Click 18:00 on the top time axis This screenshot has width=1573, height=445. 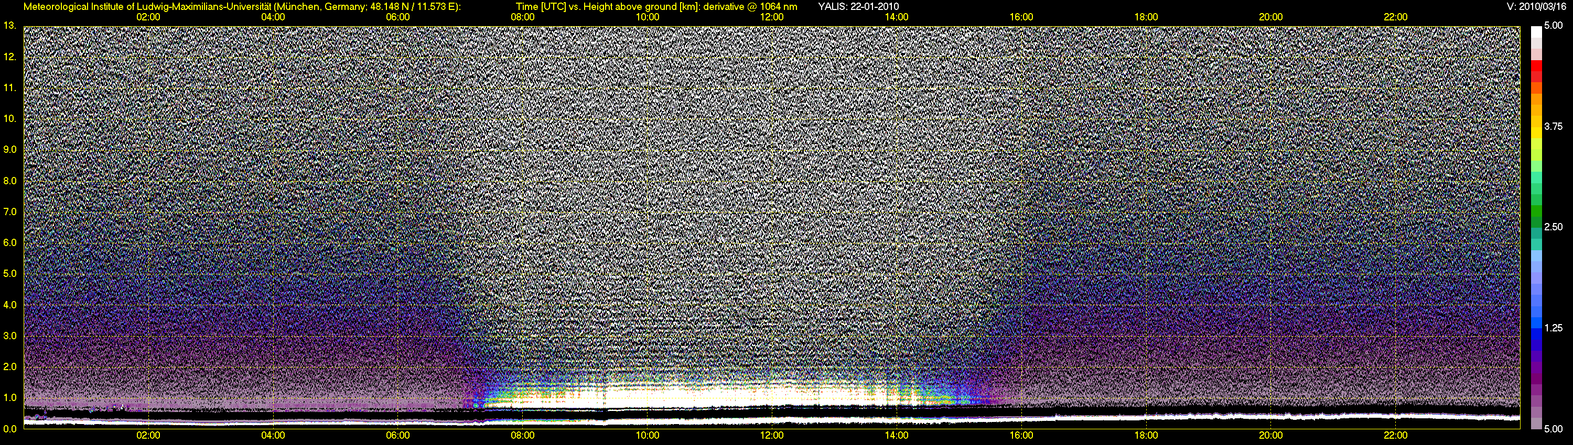(x=1146, y=17)
